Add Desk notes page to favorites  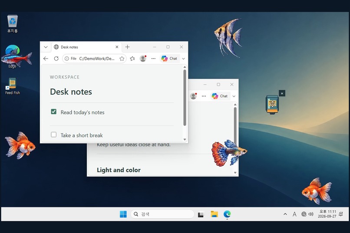point(122,59)
